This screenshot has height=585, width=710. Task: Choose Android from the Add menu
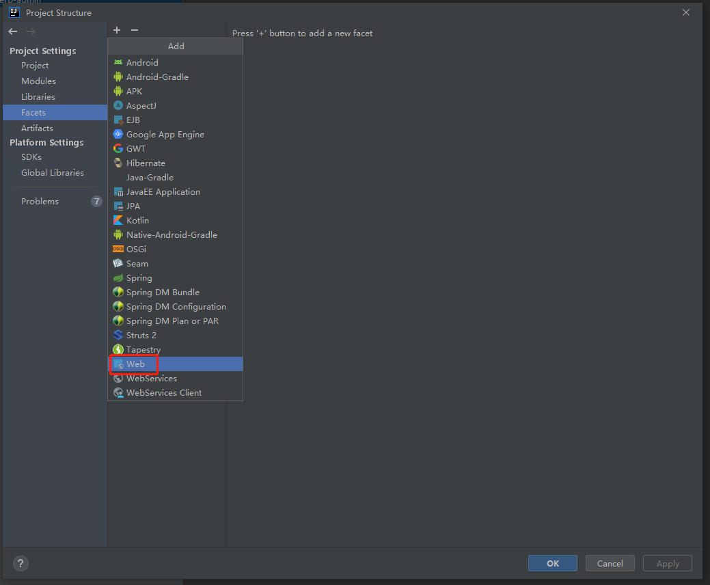[175, 62]
